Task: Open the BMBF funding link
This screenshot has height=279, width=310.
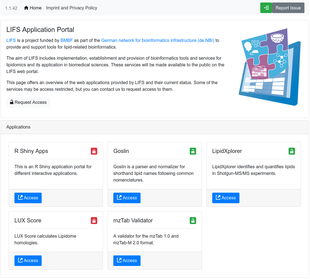Action: [67, 40]
